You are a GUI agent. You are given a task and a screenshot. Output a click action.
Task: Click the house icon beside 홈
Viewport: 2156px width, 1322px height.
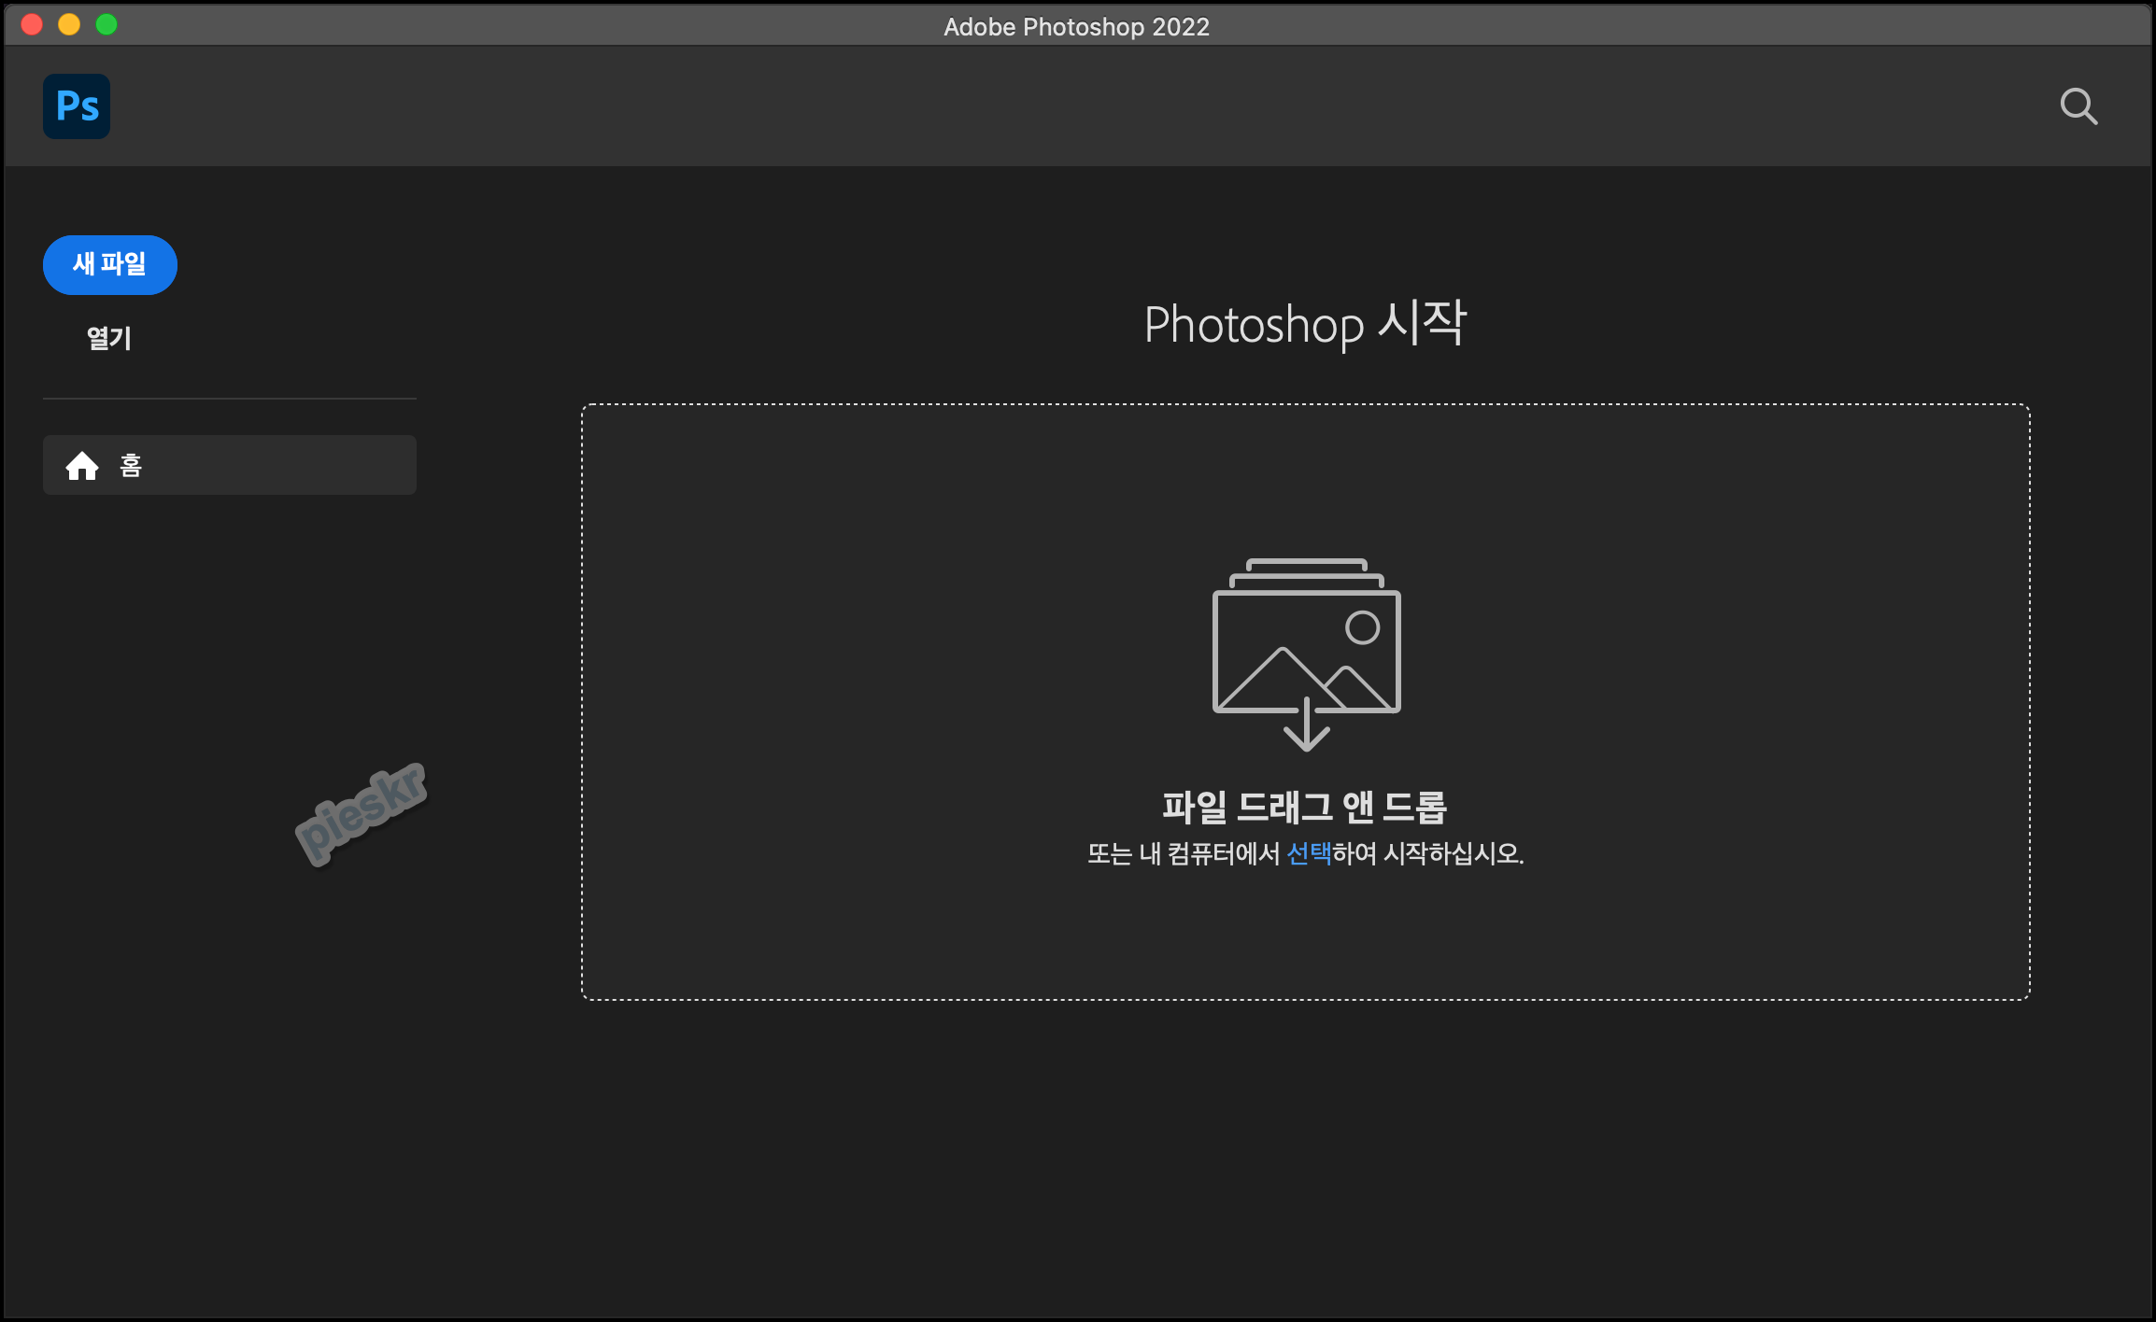pyautogui.click(x=83, y=465)
